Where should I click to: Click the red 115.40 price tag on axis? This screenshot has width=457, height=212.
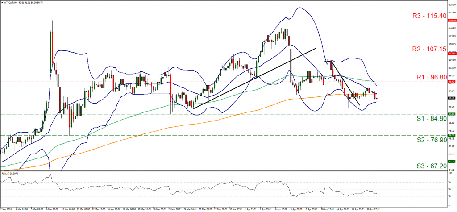(x=451, y=21)
